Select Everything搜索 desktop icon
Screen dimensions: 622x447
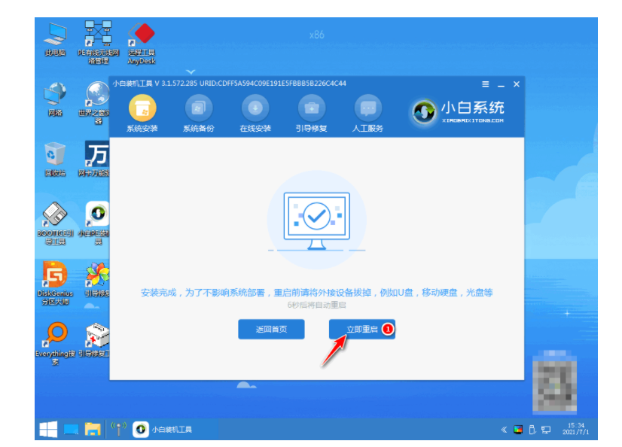(55, 344)
